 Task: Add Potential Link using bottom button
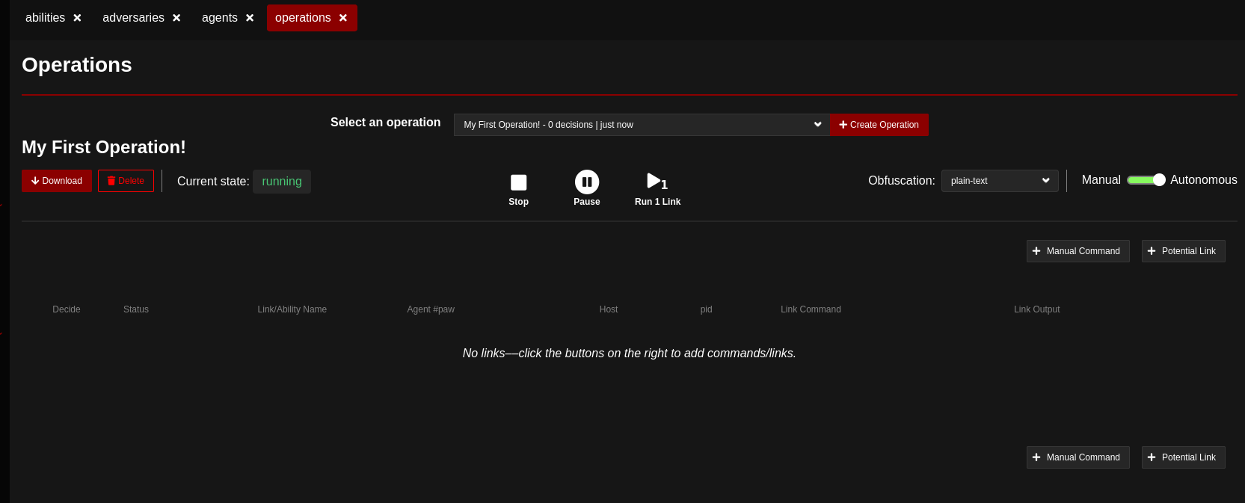pyautogui.click(x=1183, y=457)
